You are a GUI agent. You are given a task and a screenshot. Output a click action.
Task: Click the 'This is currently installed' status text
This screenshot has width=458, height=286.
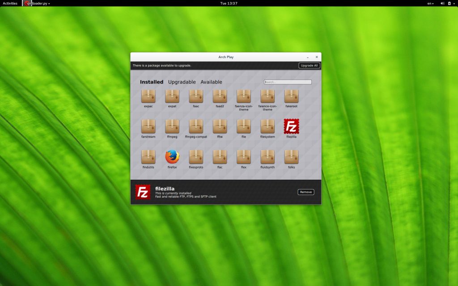coord(173,193)
